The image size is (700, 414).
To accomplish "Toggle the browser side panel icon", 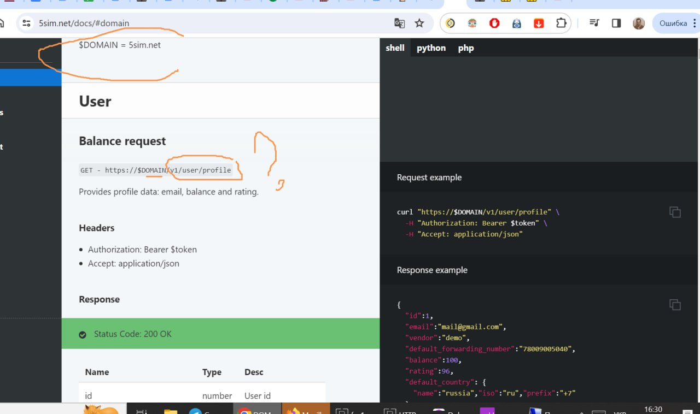I will click(616, 23).
